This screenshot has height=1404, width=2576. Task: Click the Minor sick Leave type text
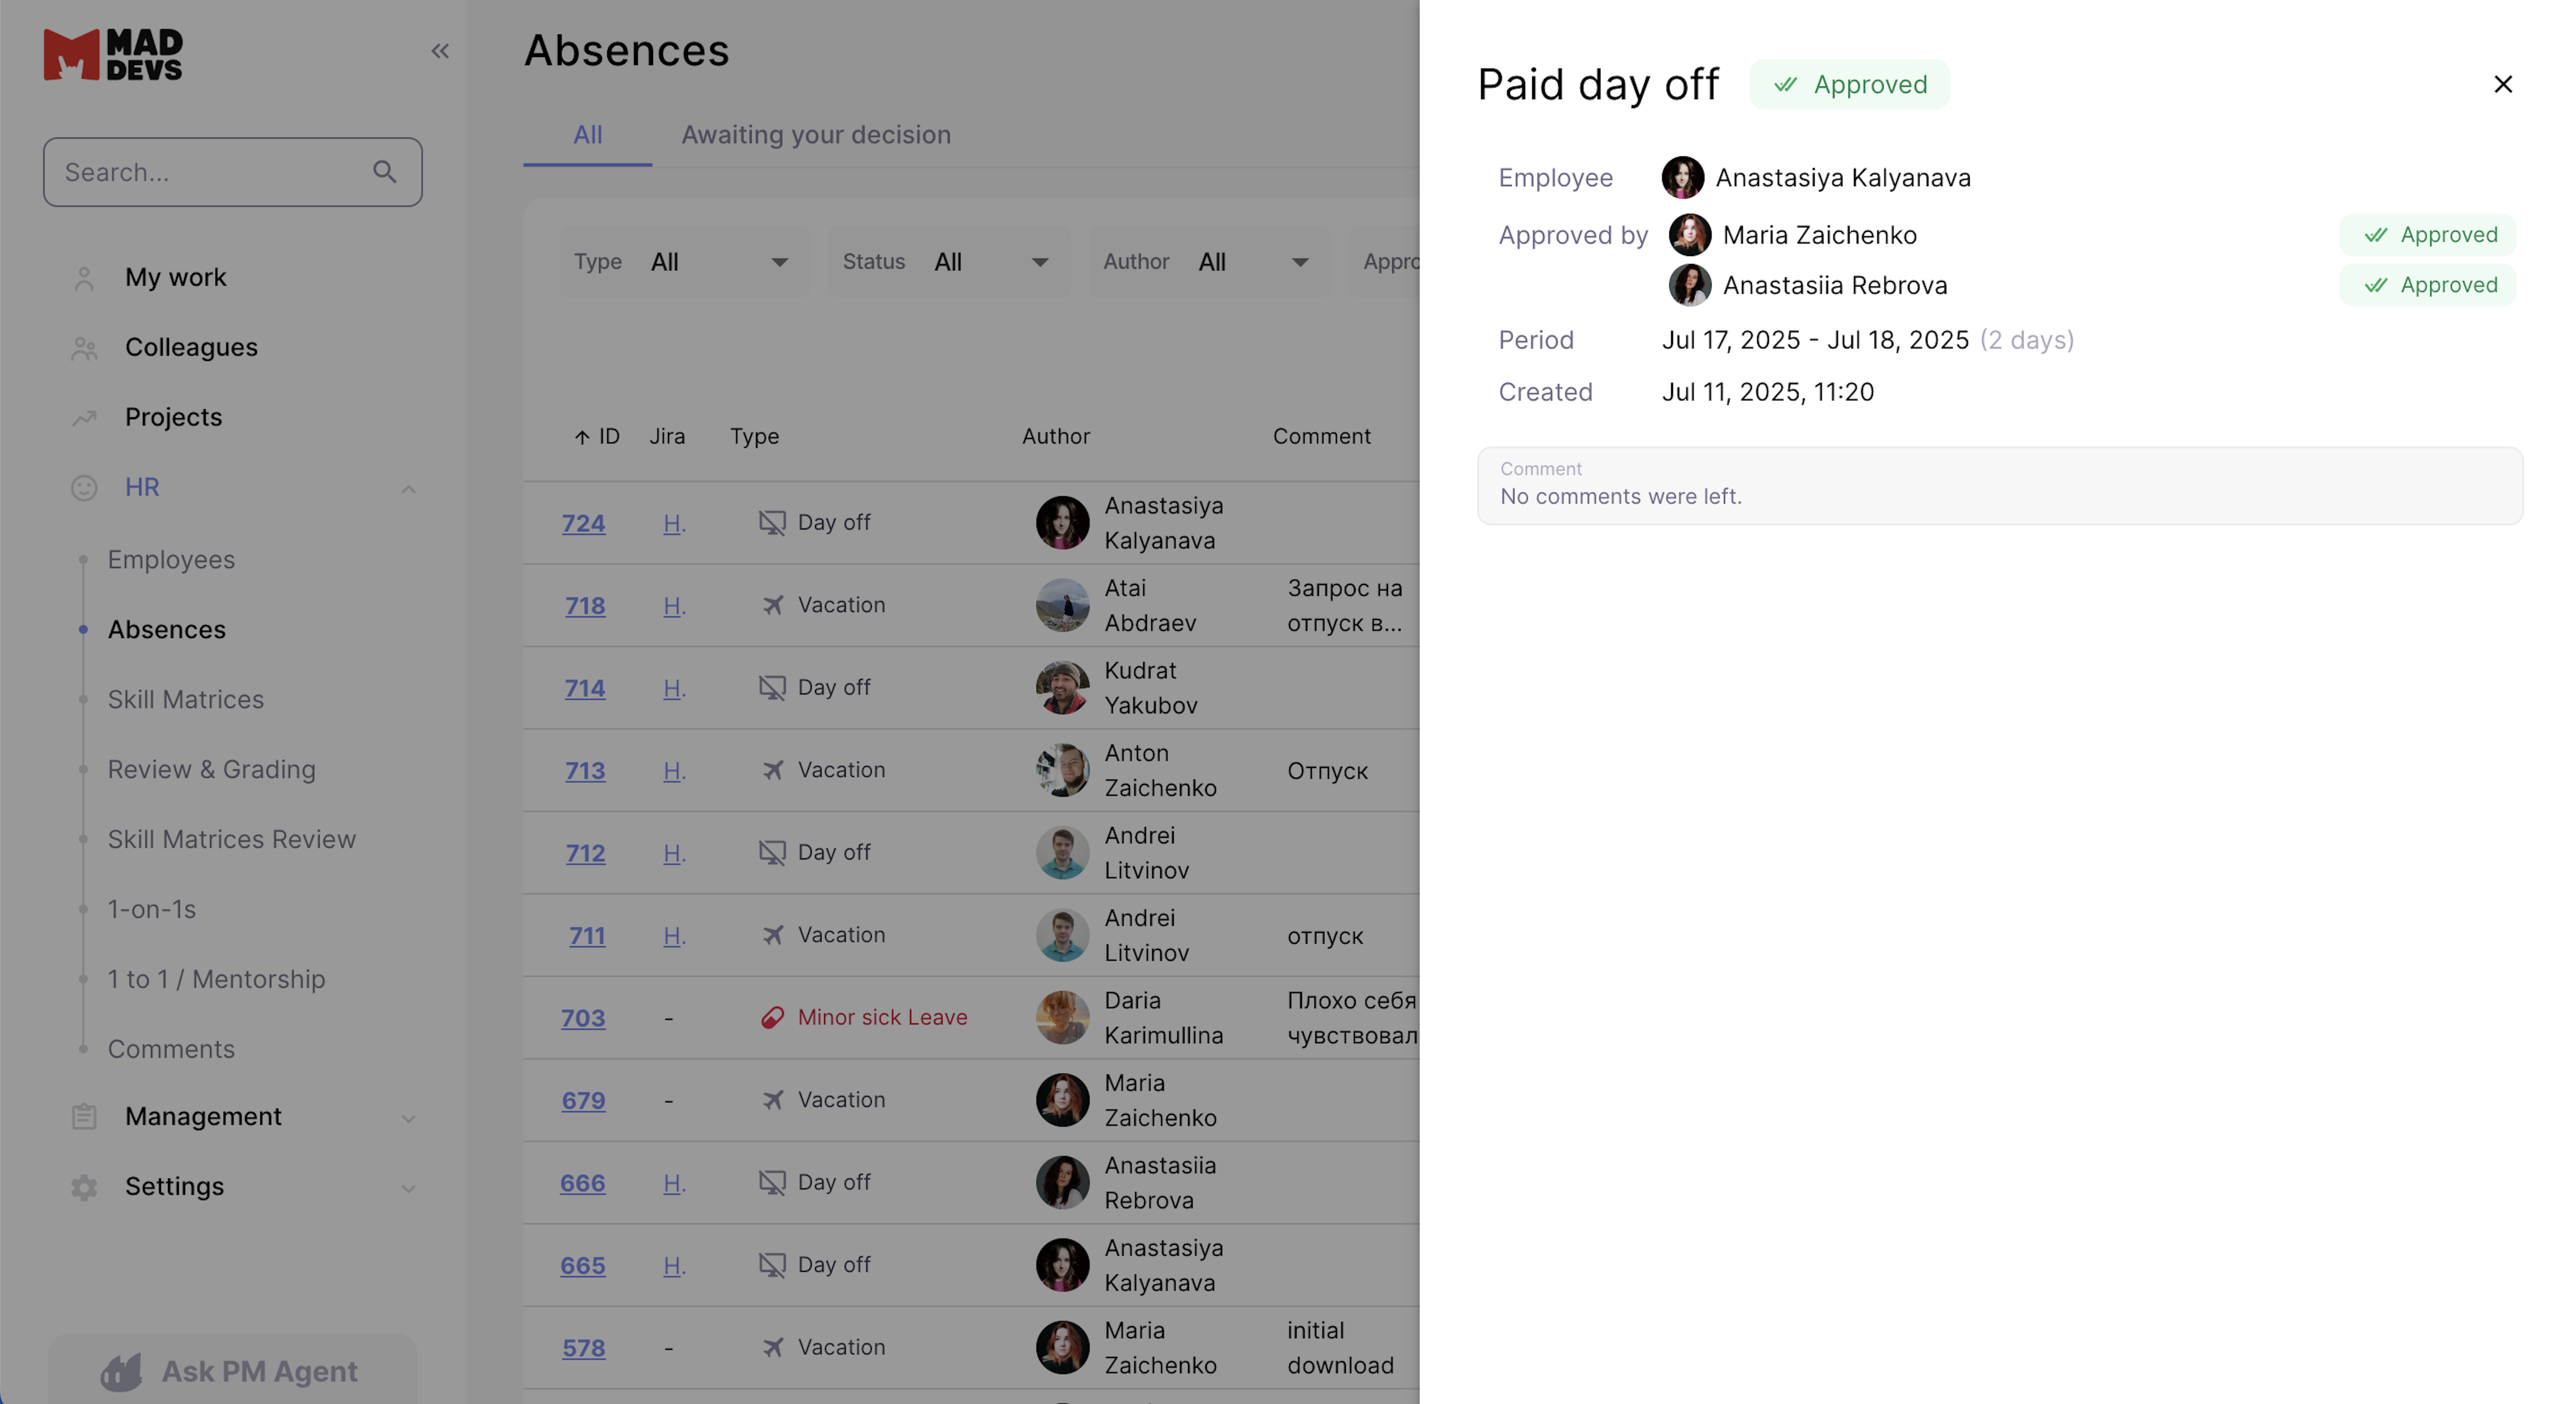click(883, 1018)
